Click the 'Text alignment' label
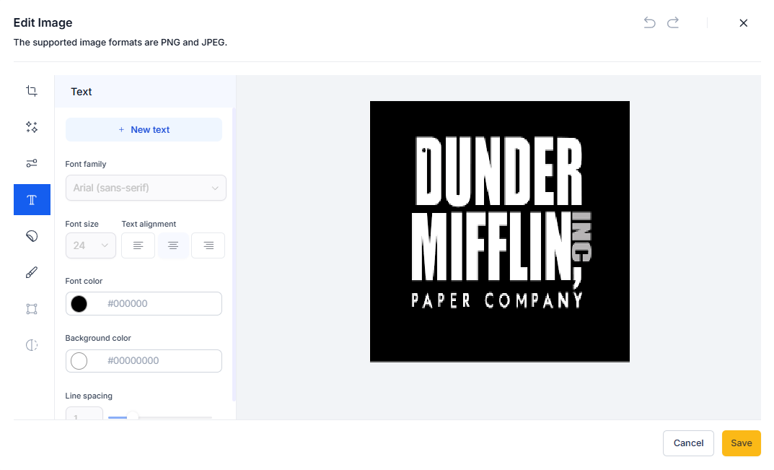Screen dimensions: 774x470 click(149, 224)
